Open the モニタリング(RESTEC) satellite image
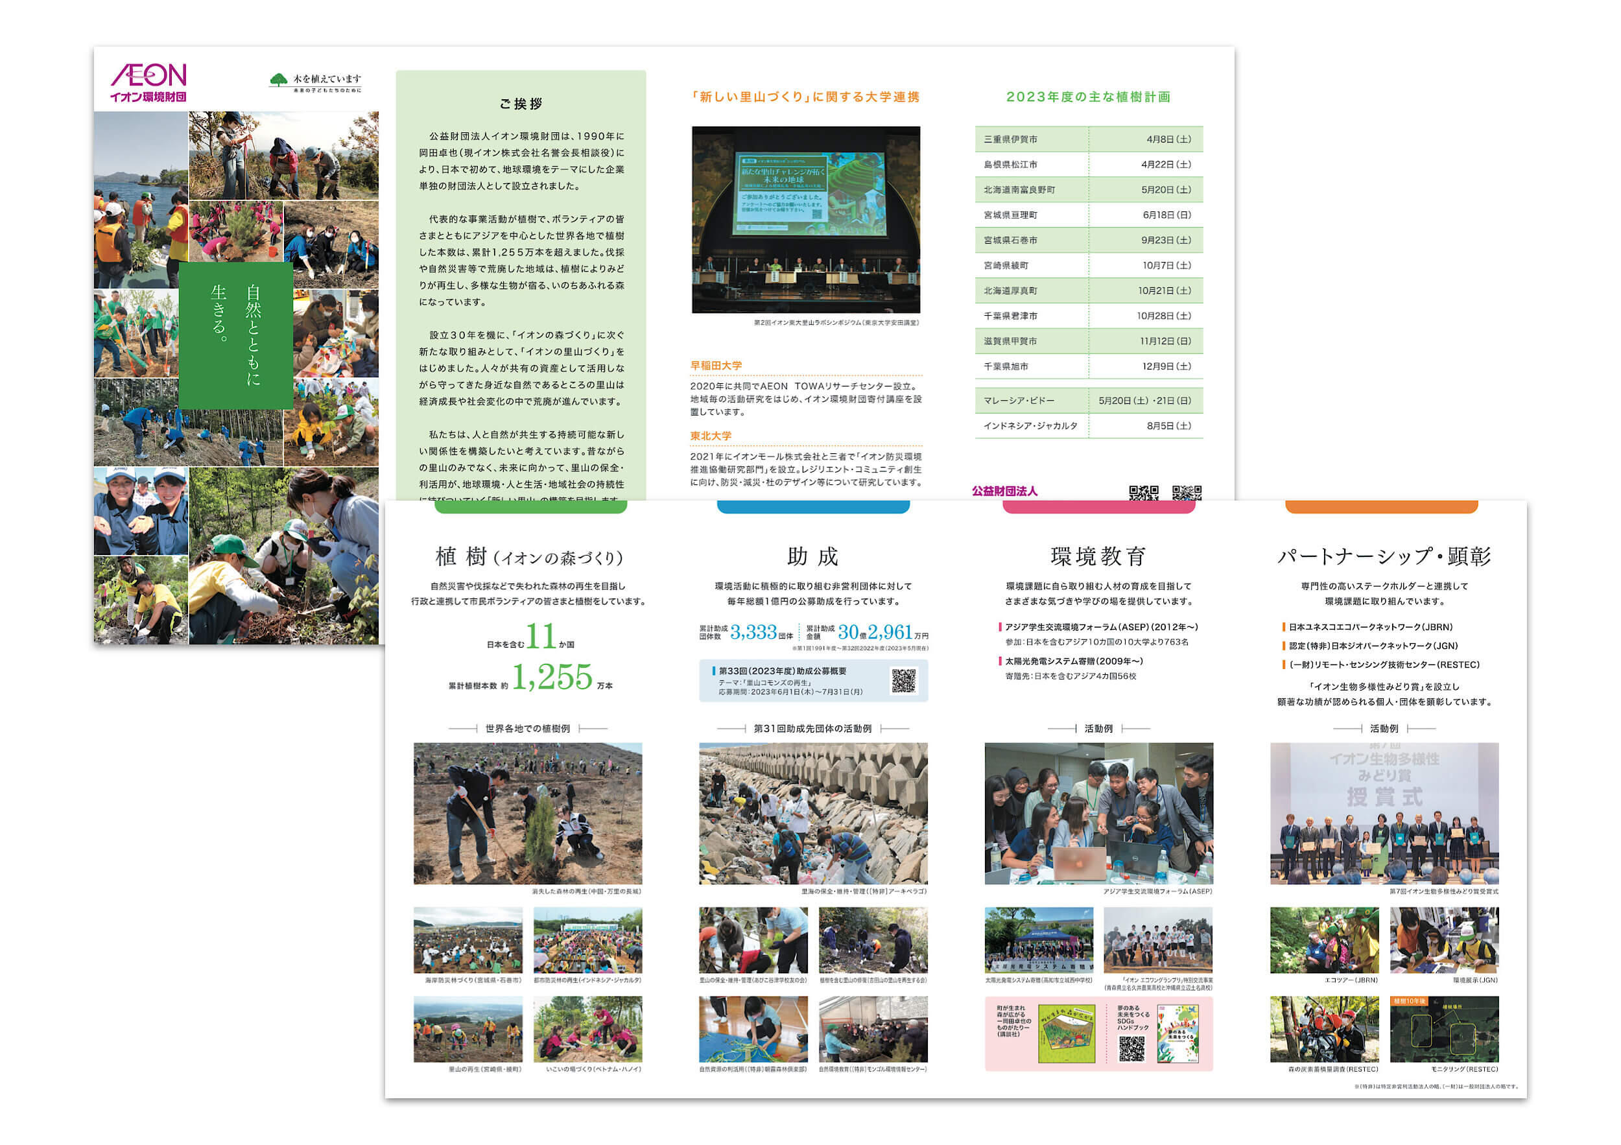 coord(1445,1029)
